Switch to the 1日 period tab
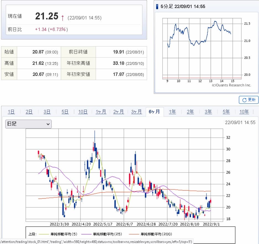Viewport: 259px width, 244px height. pyautogui.click(x=11, y=112)
